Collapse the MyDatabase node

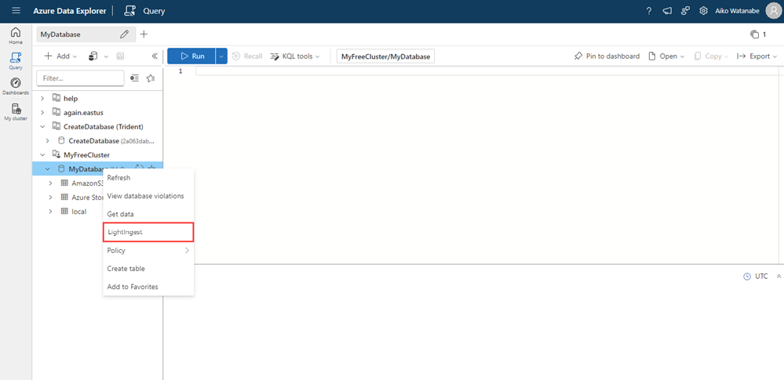[48, 168]
